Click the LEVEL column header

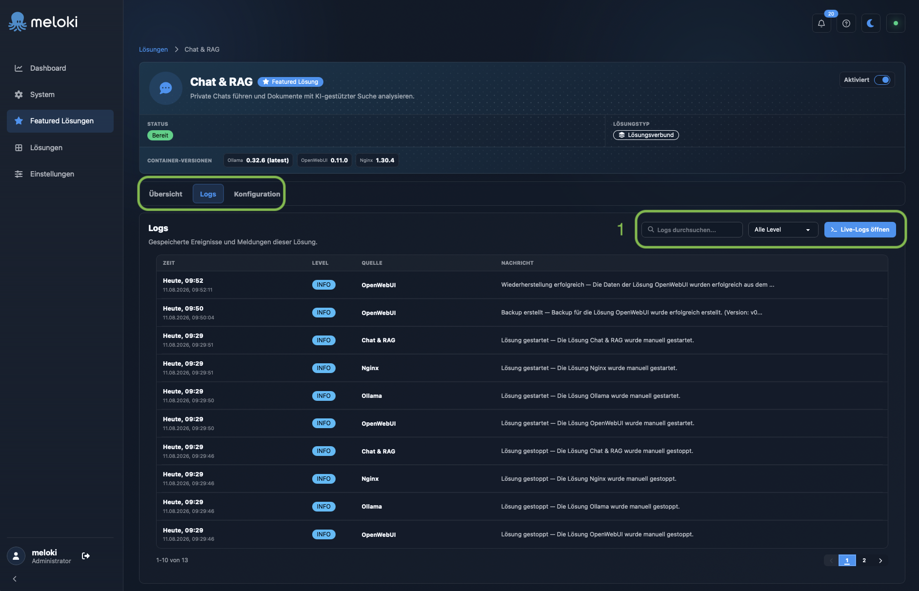click(x=320, y=263)
